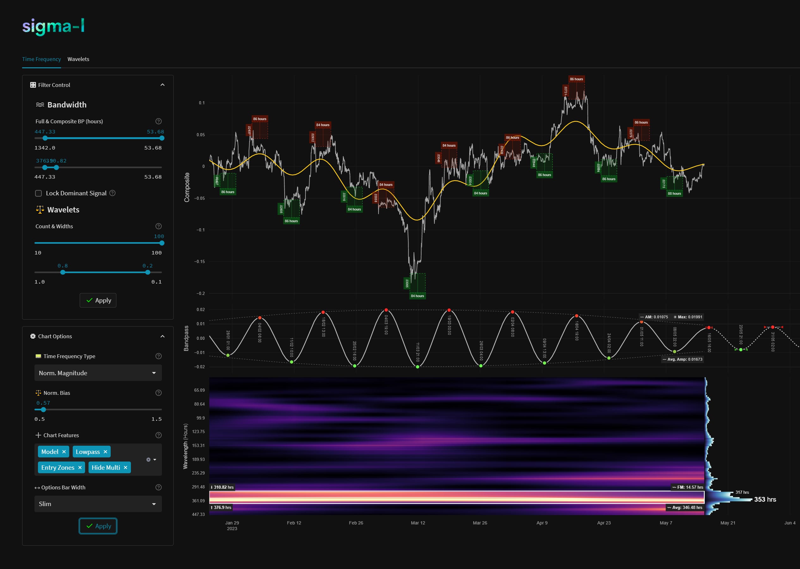This screenshot has width=800, height=569.
Task: Open the Norm. Magnitude dropdown
Action: click(x=98, y=373)
